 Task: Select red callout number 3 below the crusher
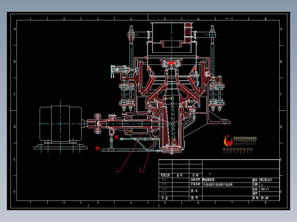pos(140,169)
